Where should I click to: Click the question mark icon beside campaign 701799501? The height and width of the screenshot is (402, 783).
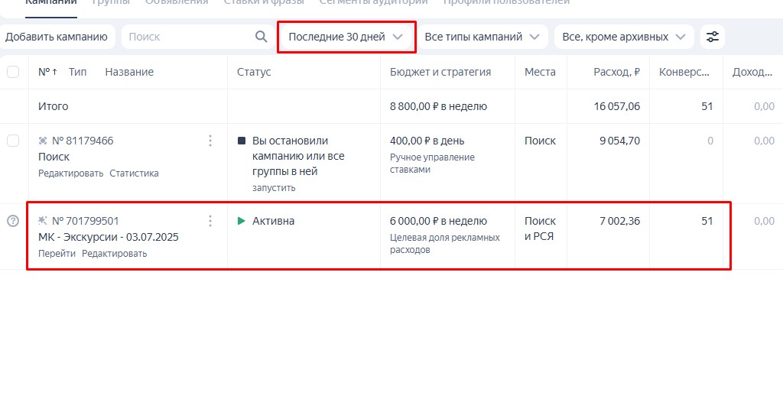click(13, 221)
